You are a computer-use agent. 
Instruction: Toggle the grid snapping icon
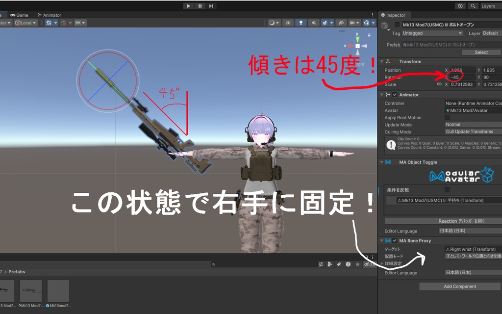pos(49,23)
